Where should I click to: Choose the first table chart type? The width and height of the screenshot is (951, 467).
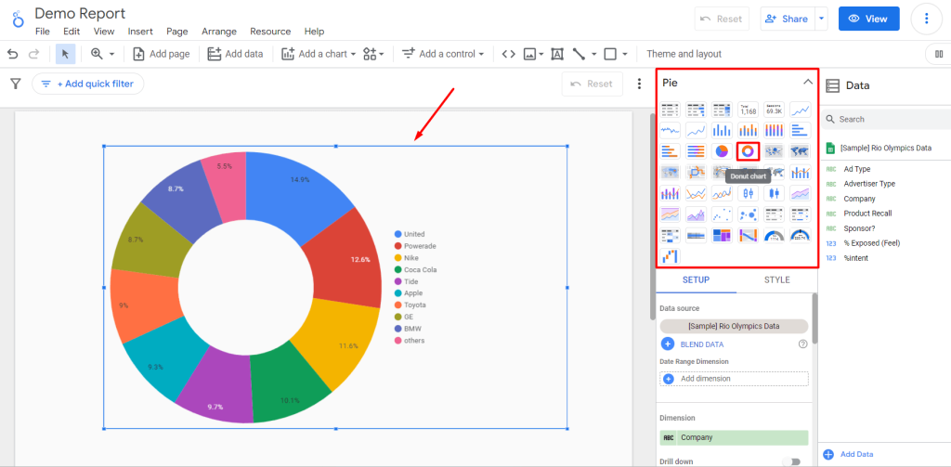click(671, 110)
